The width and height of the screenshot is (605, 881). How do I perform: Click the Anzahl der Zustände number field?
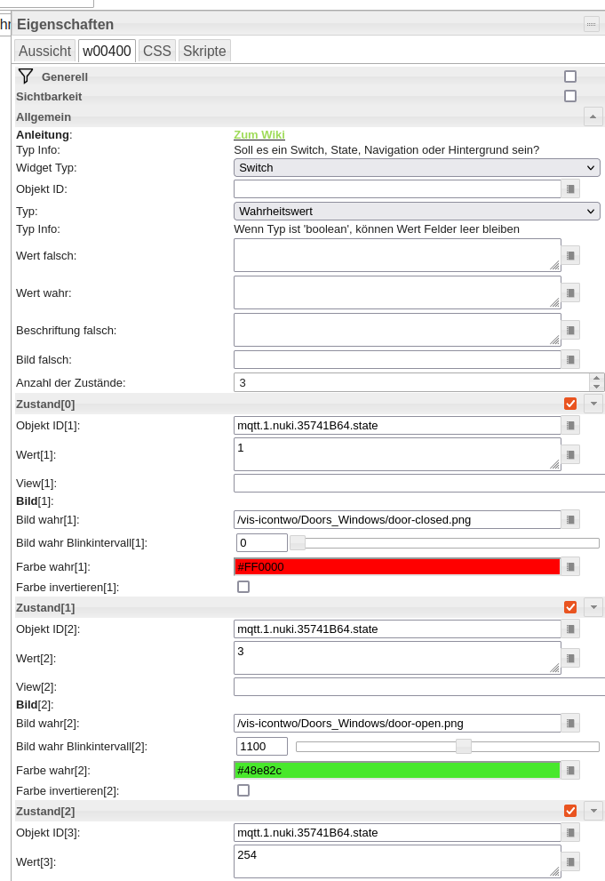412,382
